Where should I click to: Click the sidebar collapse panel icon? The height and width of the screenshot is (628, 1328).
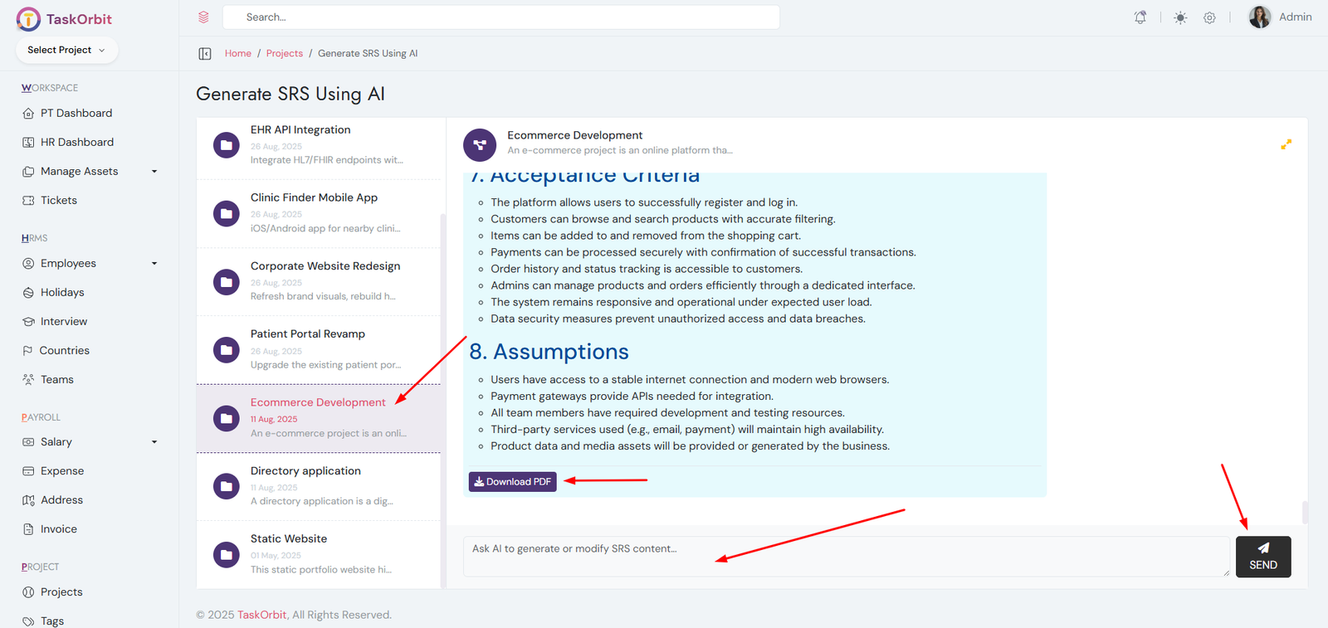pos(205,54)
